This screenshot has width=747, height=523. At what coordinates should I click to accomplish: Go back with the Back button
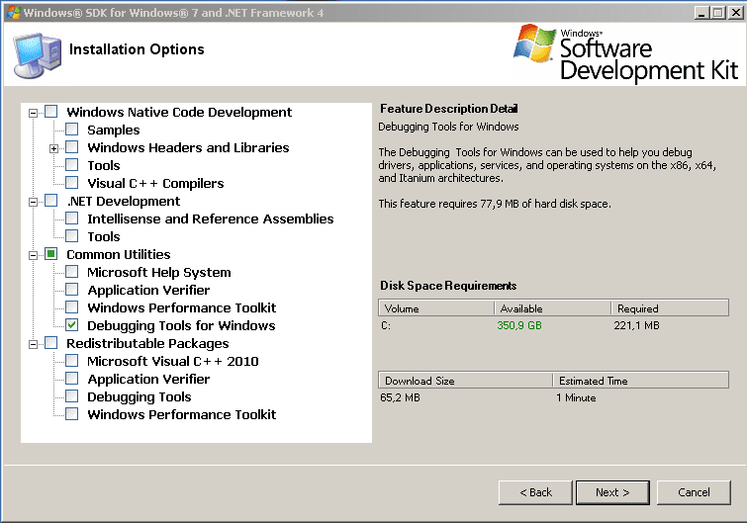[535, 491]
